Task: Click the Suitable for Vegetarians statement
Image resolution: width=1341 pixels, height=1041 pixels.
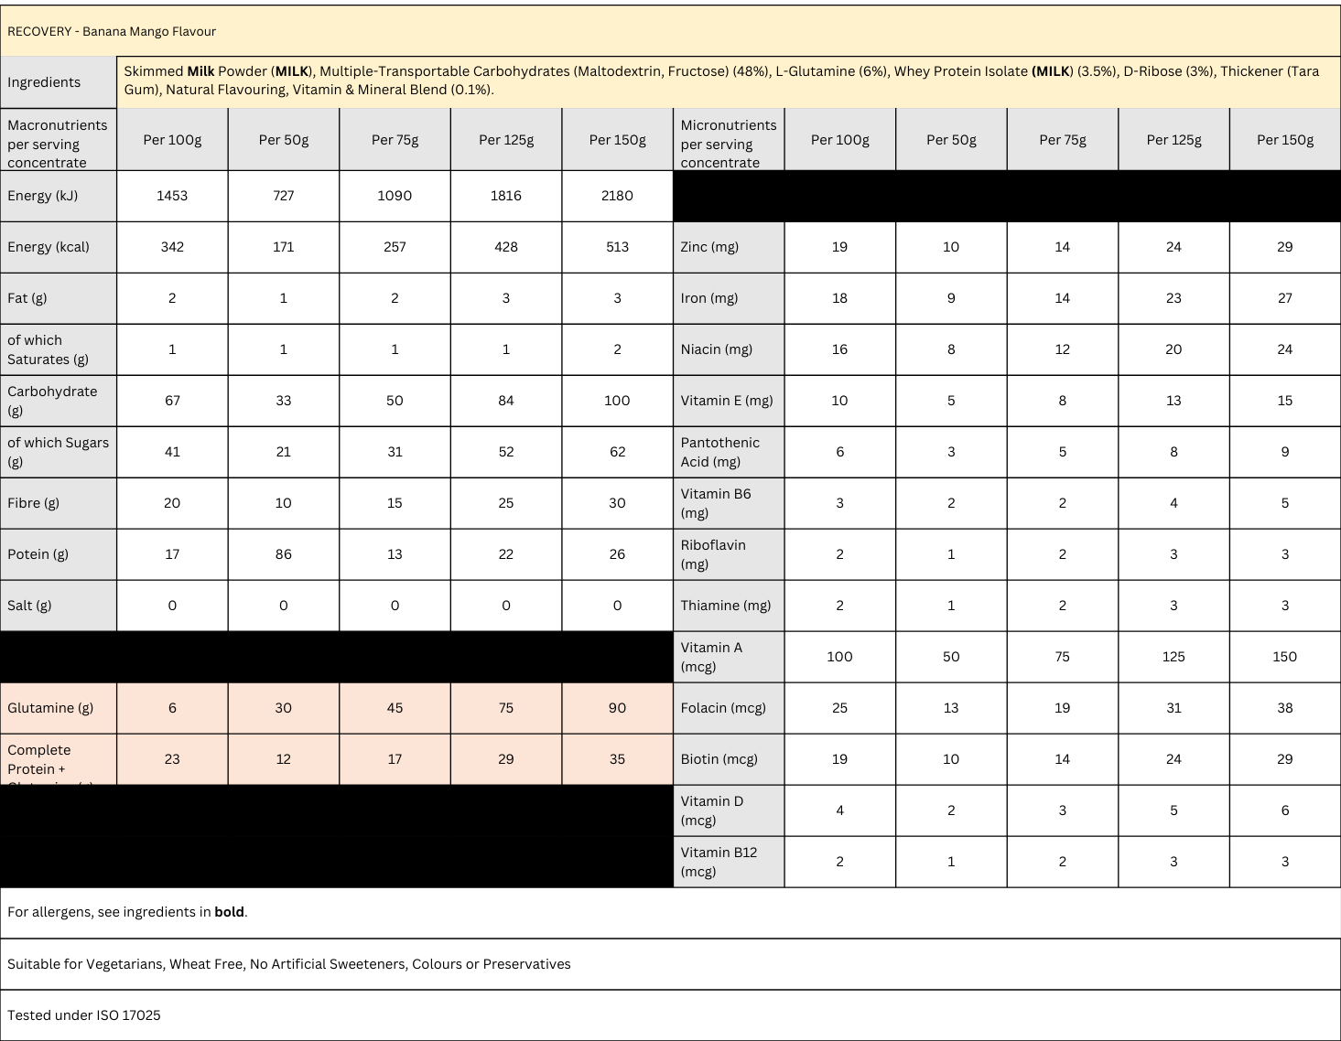Action: 288,964
